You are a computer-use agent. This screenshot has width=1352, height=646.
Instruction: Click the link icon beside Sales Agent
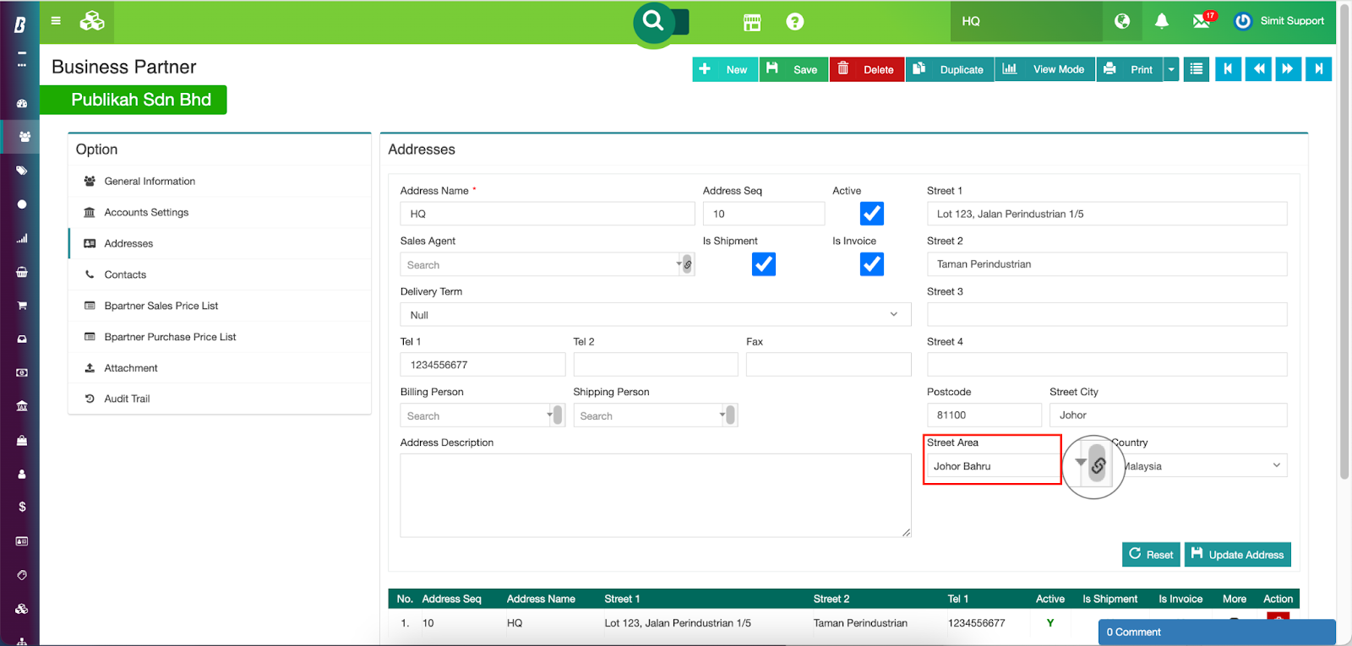point(688,264)
